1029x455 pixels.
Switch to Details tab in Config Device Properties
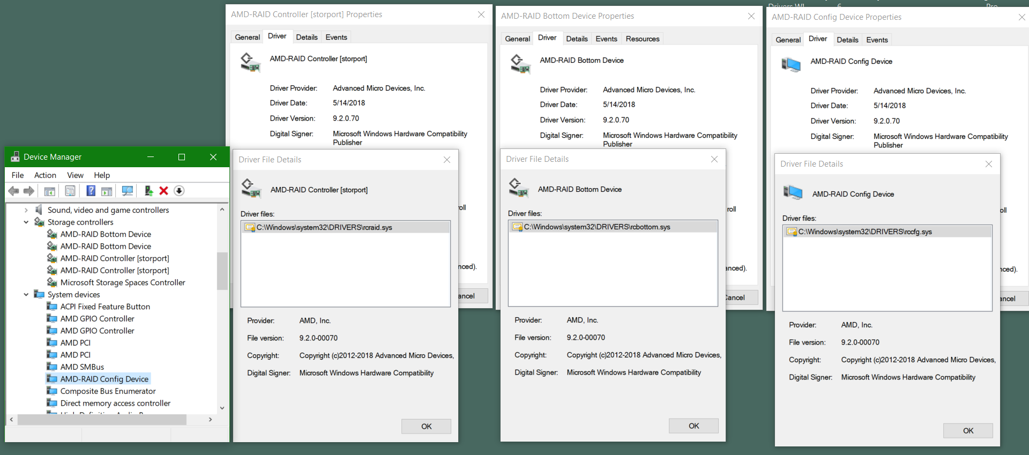(x=847, y=40)
